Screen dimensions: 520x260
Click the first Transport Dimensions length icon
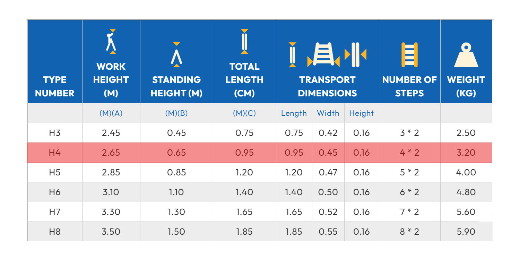(x=292, y=55)
